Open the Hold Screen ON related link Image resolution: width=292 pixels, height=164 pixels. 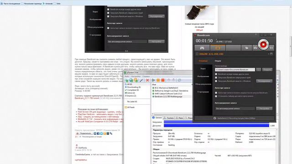tap(100, 112)
